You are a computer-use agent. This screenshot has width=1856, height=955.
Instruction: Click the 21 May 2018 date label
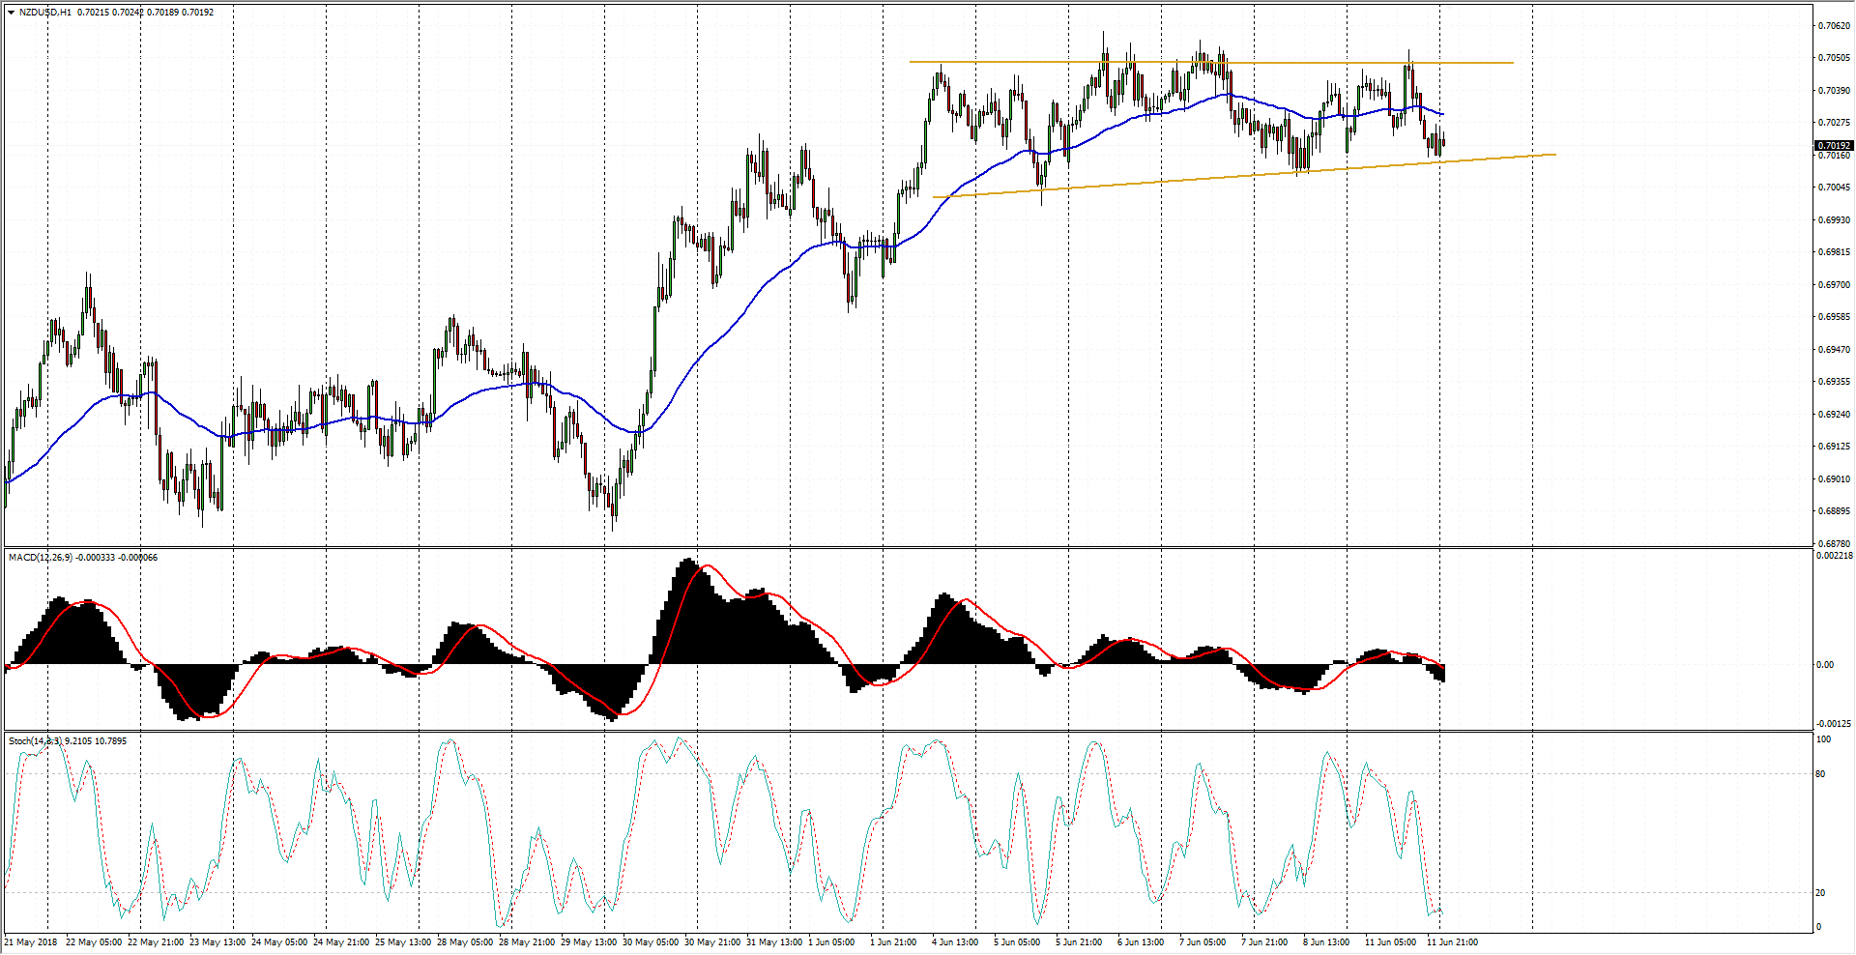(x=31, y=942)
